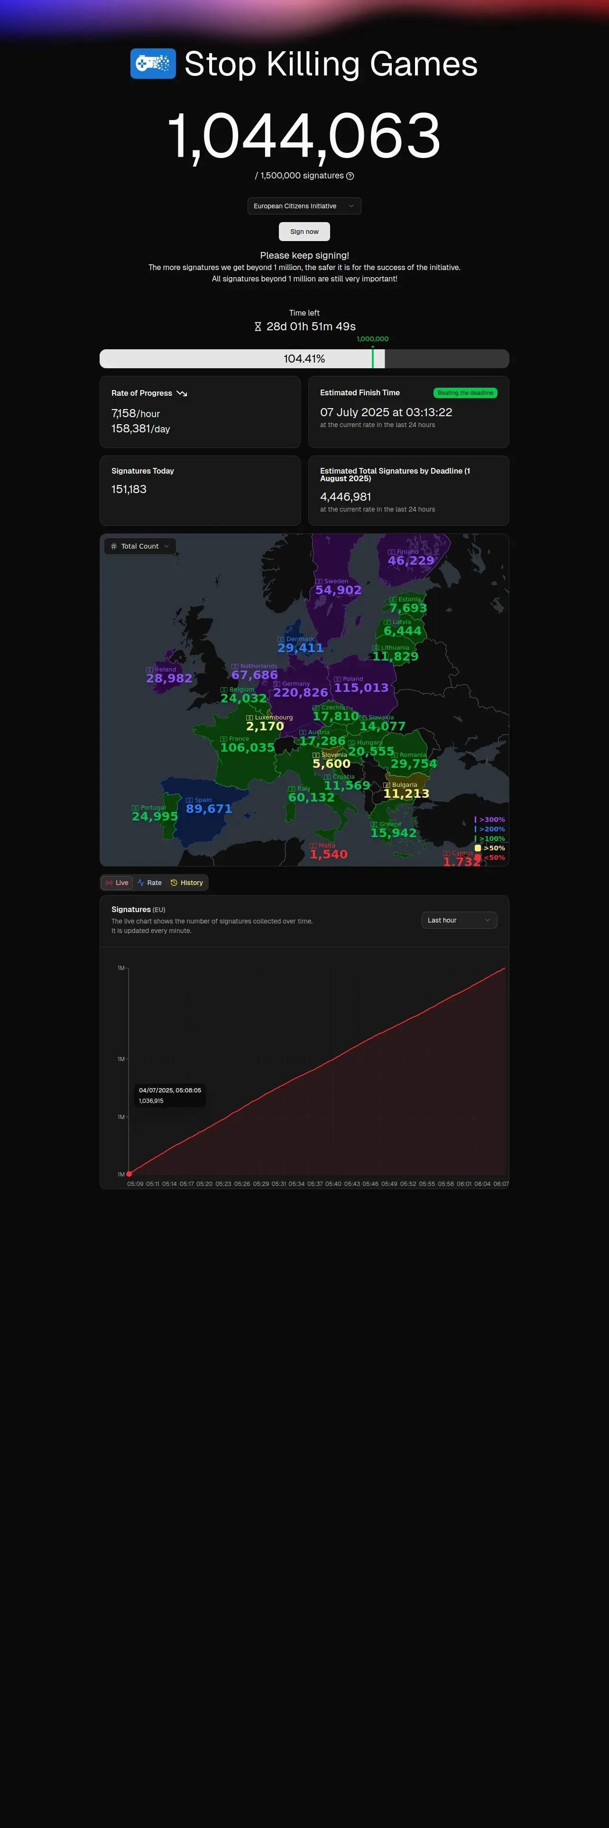This screenshot has height=1828, width=609.
Task: Click the >100% green legend entry
Action: pyautogui.click(x=490, y=839)
